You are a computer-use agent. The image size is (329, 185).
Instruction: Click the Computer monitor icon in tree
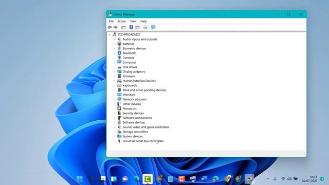[x=119, y=62]
